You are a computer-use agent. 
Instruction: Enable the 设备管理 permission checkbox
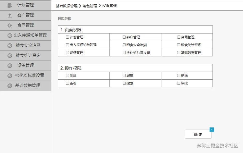67,53
